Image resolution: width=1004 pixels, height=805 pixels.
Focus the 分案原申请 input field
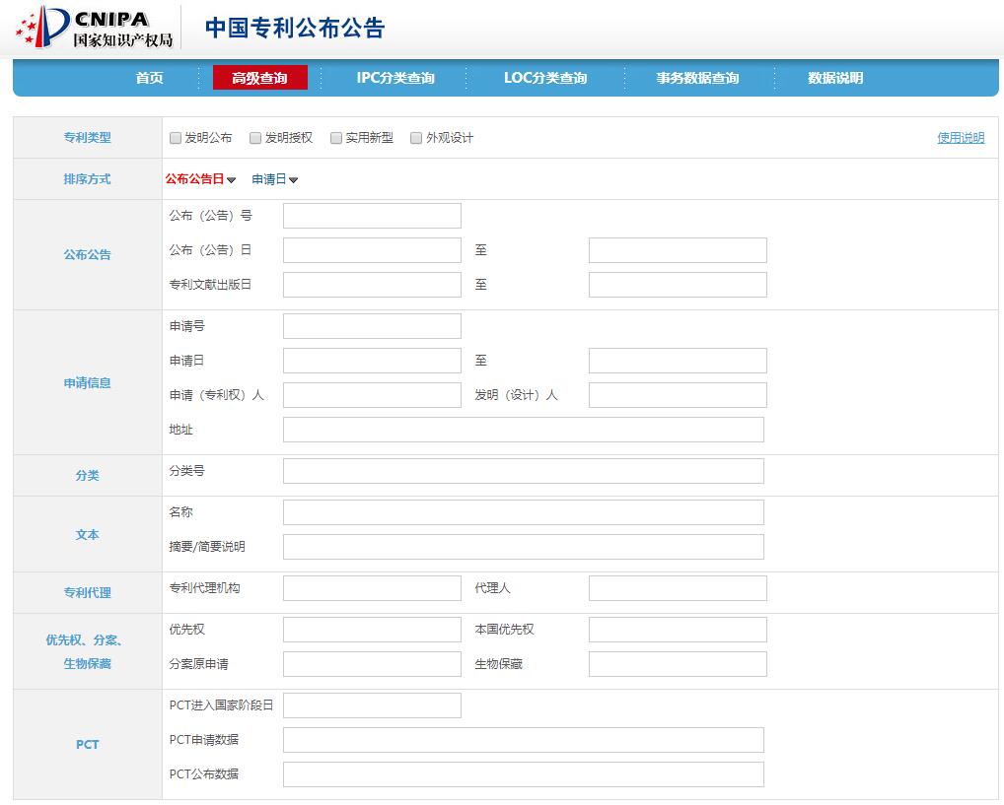coord(372,664)
